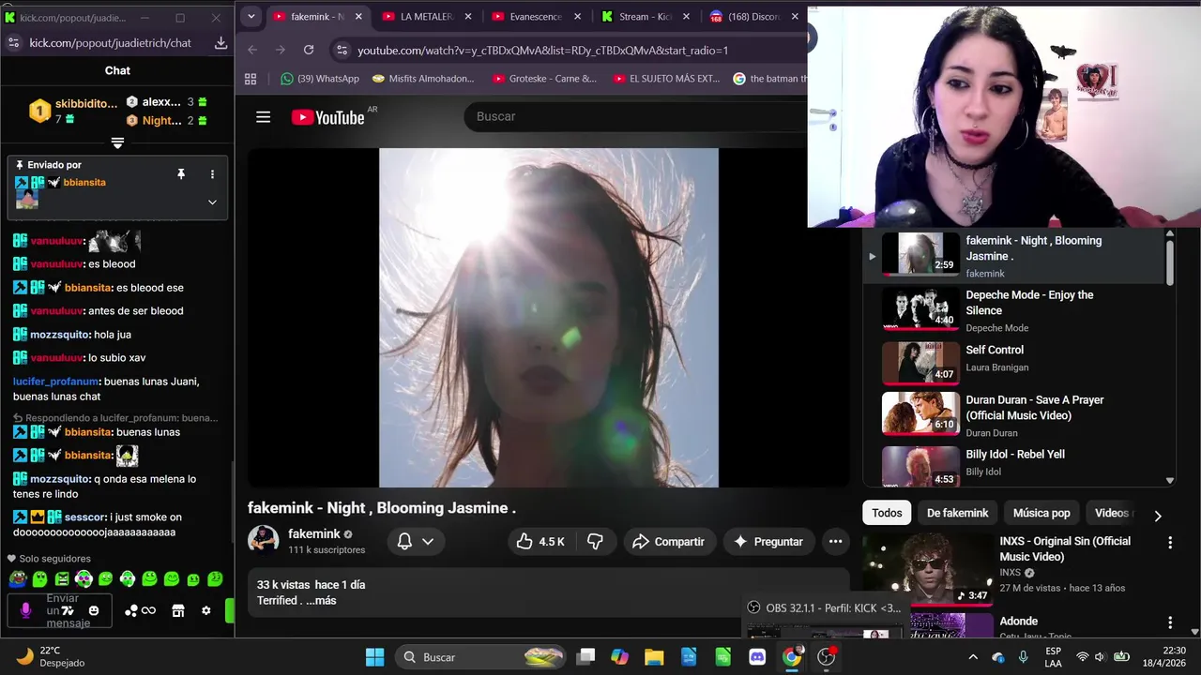
Task: Switch to Evanescence browser tab
Action: tap(536, 17)
